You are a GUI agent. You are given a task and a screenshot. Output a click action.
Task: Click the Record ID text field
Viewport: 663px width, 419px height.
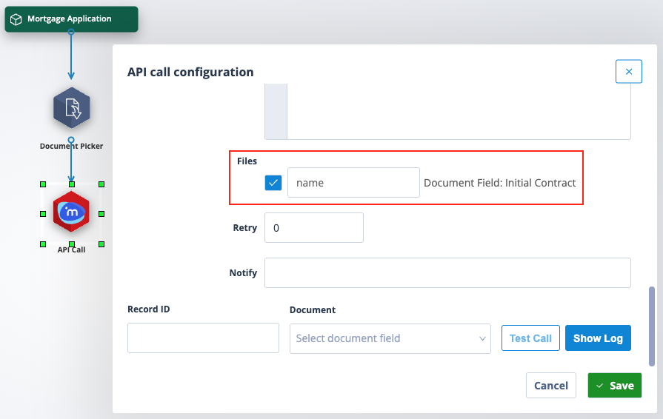203,338
